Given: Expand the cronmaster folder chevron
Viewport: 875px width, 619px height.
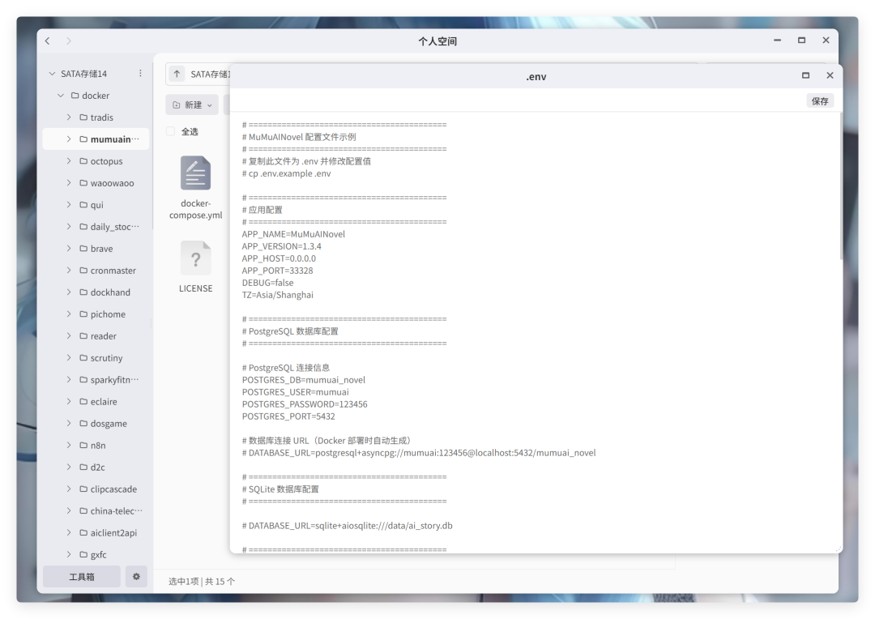Looking at the screenshot, I should pyautogui.click(x=69, y=270).
